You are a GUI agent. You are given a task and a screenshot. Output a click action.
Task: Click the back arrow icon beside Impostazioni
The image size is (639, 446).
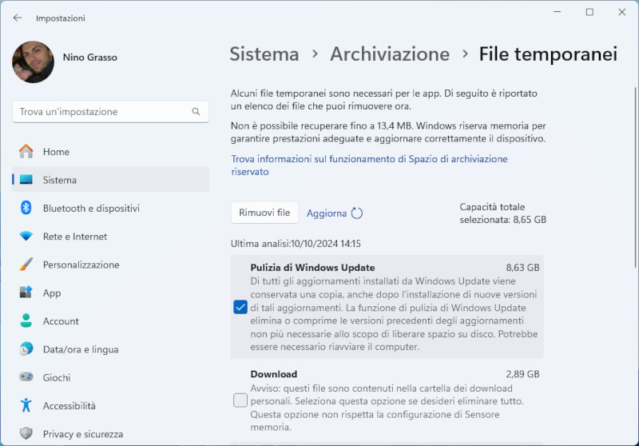click(x=17, y=18)
